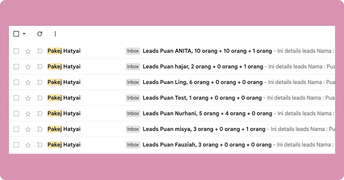The image size is (344, 180).
Task: Expand the select dropdown arrow beside the checkbox
Action: click(x=24, y=34)
